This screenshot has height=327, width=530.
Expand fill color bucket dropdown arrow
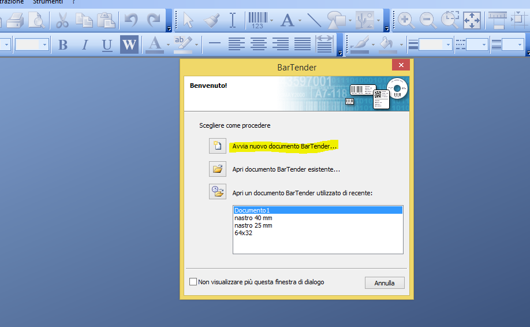pyautogui.click(x=401, y=44)
